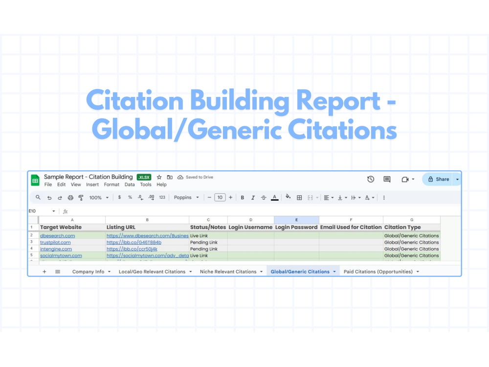Open the Poppins font dropdown

point(186,198)
